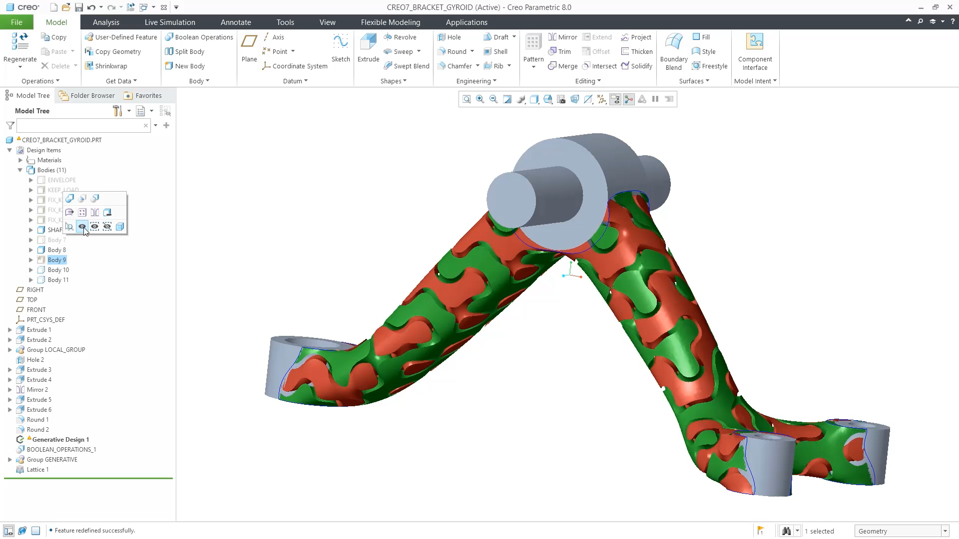Click the Perspective View icon
This screenshot has height=539, width=959.
click(574, 99)
